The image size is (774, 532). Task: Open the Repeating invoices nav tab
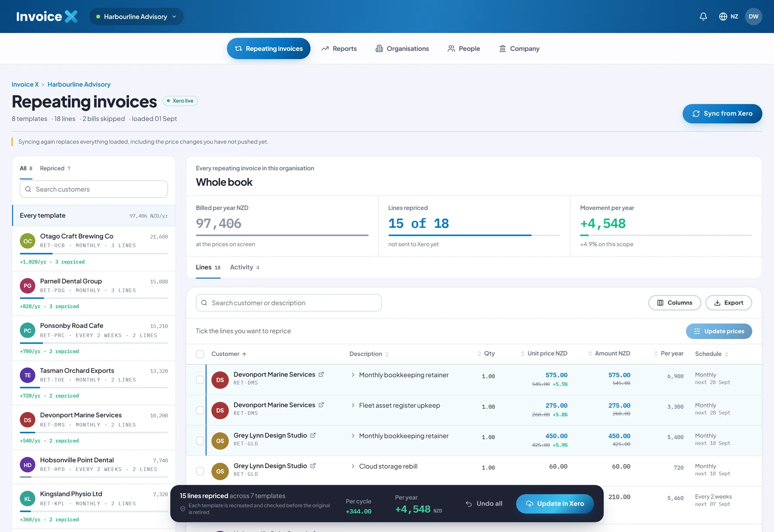[269, 49]
